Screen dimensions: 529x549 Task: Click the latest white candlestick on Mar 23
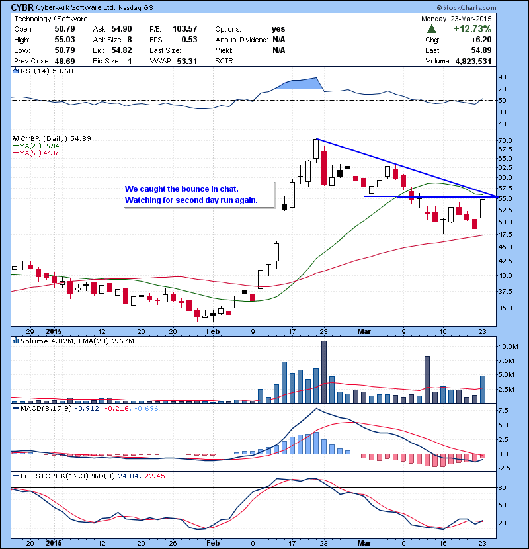coord(483,208)
